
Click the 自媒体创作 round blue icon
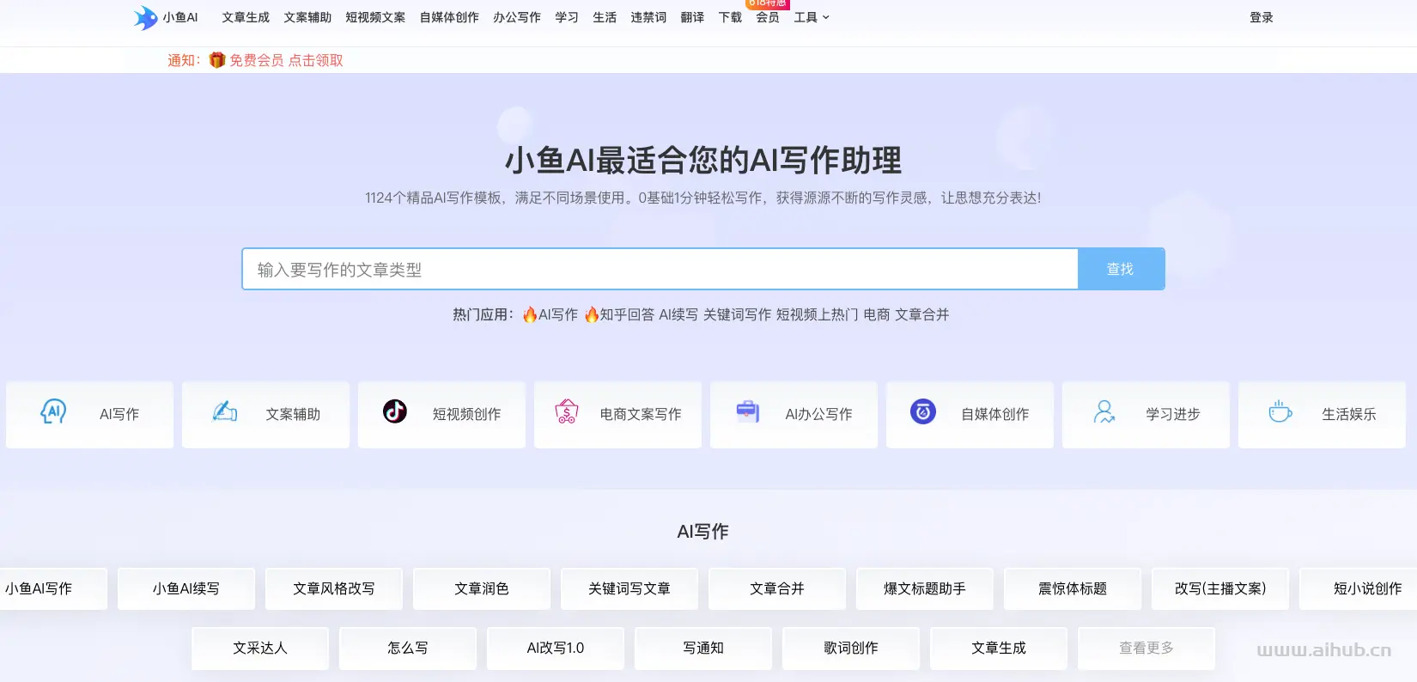[923, 411]
